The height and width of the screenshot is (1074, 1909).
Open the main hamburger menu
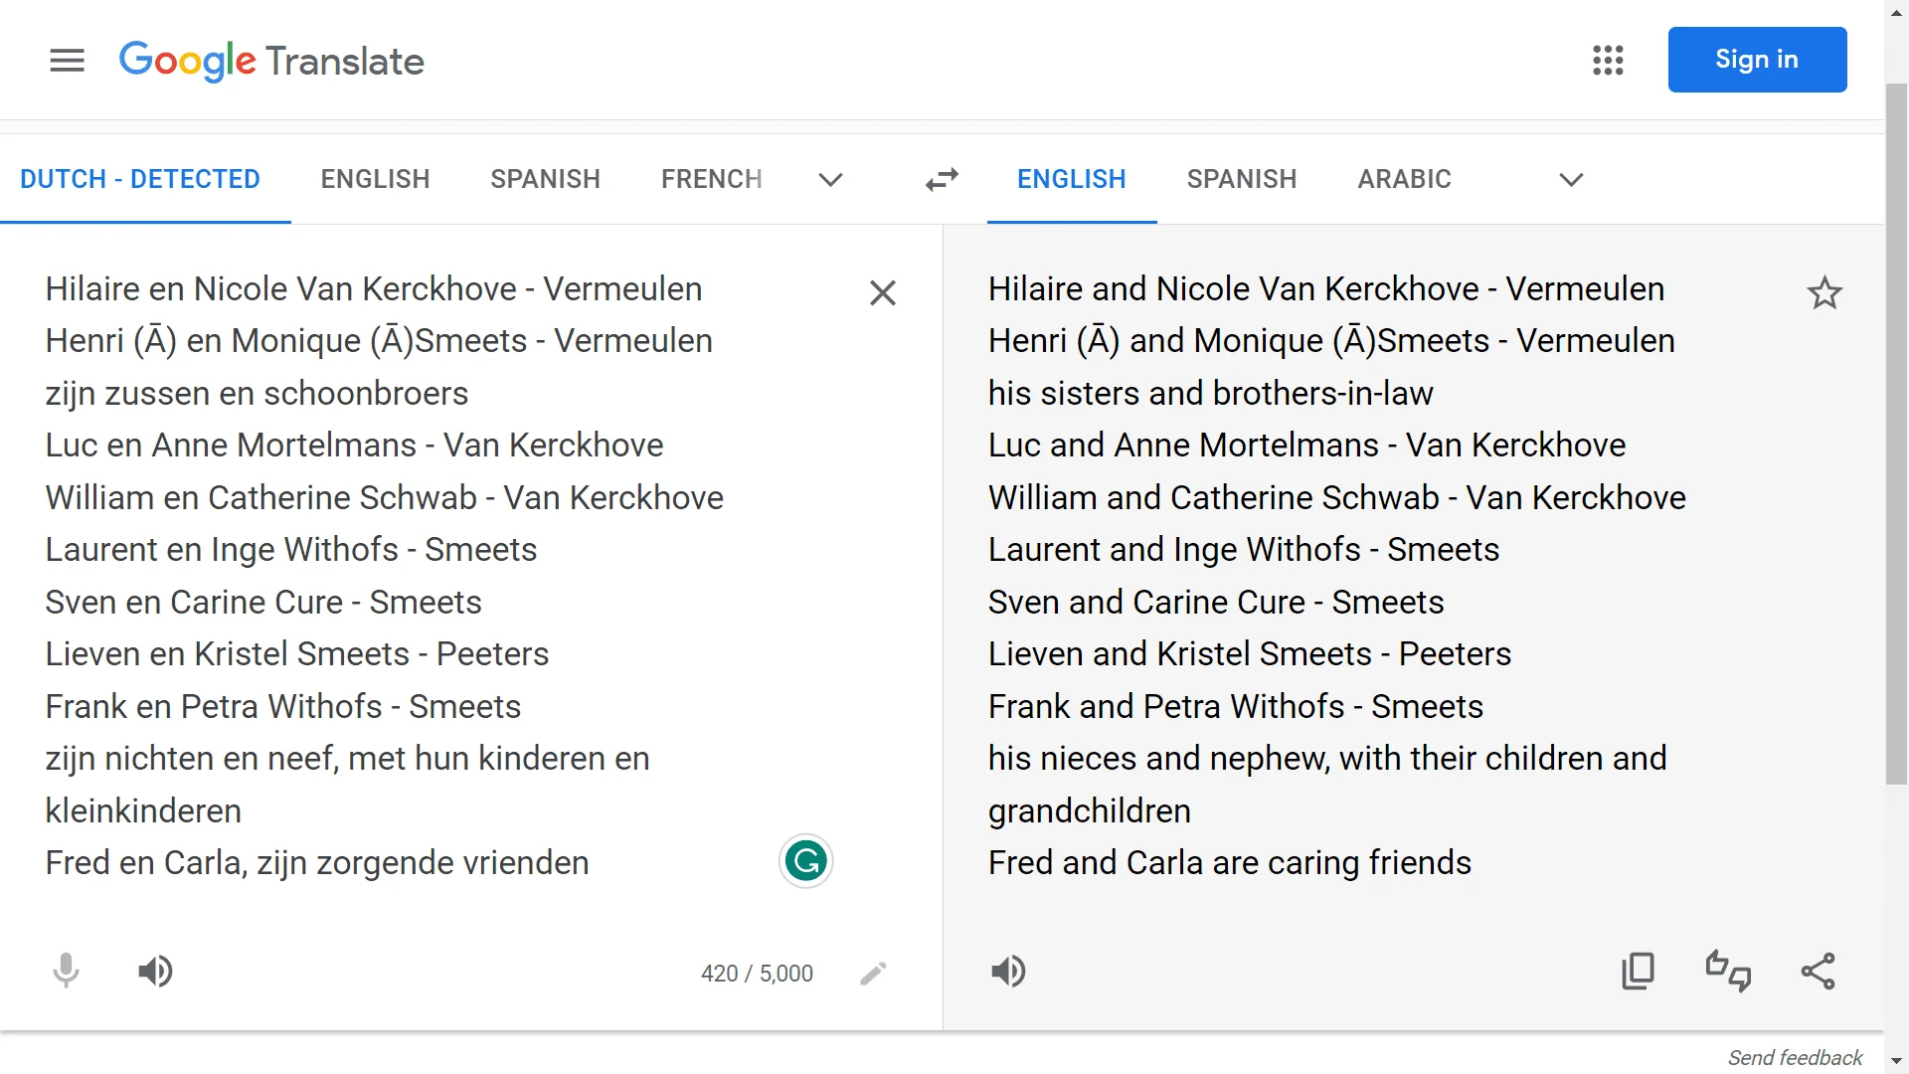point(67,61)
